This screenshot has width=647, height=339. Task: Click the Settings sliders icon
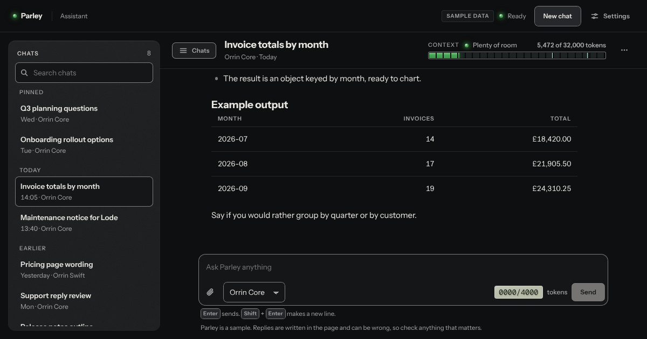(595, 16)
